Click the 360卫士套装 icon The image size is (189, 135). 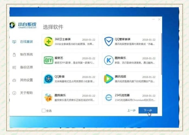48,42
